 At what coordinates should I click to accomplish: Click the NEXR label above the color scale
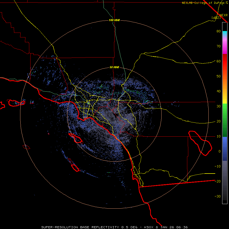[x=223, y=15]
